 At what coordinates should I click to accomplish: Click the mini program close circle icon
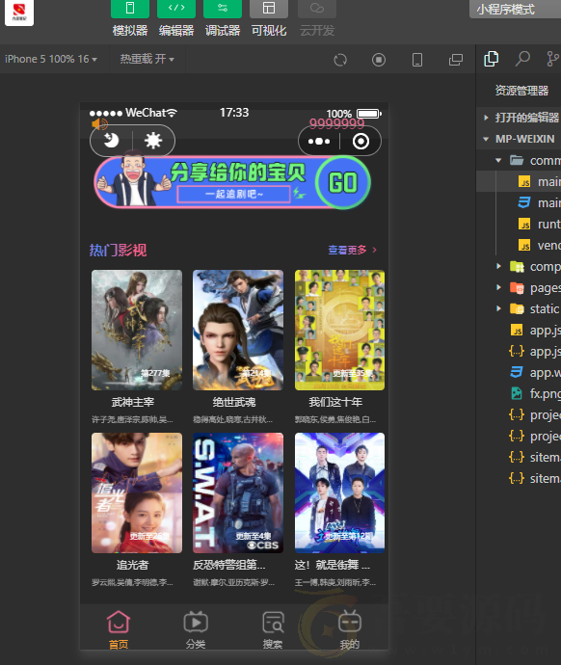(x=361, y=142)
